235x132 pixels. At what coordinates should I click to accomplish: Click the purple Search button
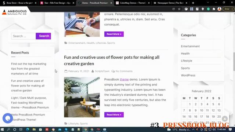pyautogui.click(x=43, y=36)
